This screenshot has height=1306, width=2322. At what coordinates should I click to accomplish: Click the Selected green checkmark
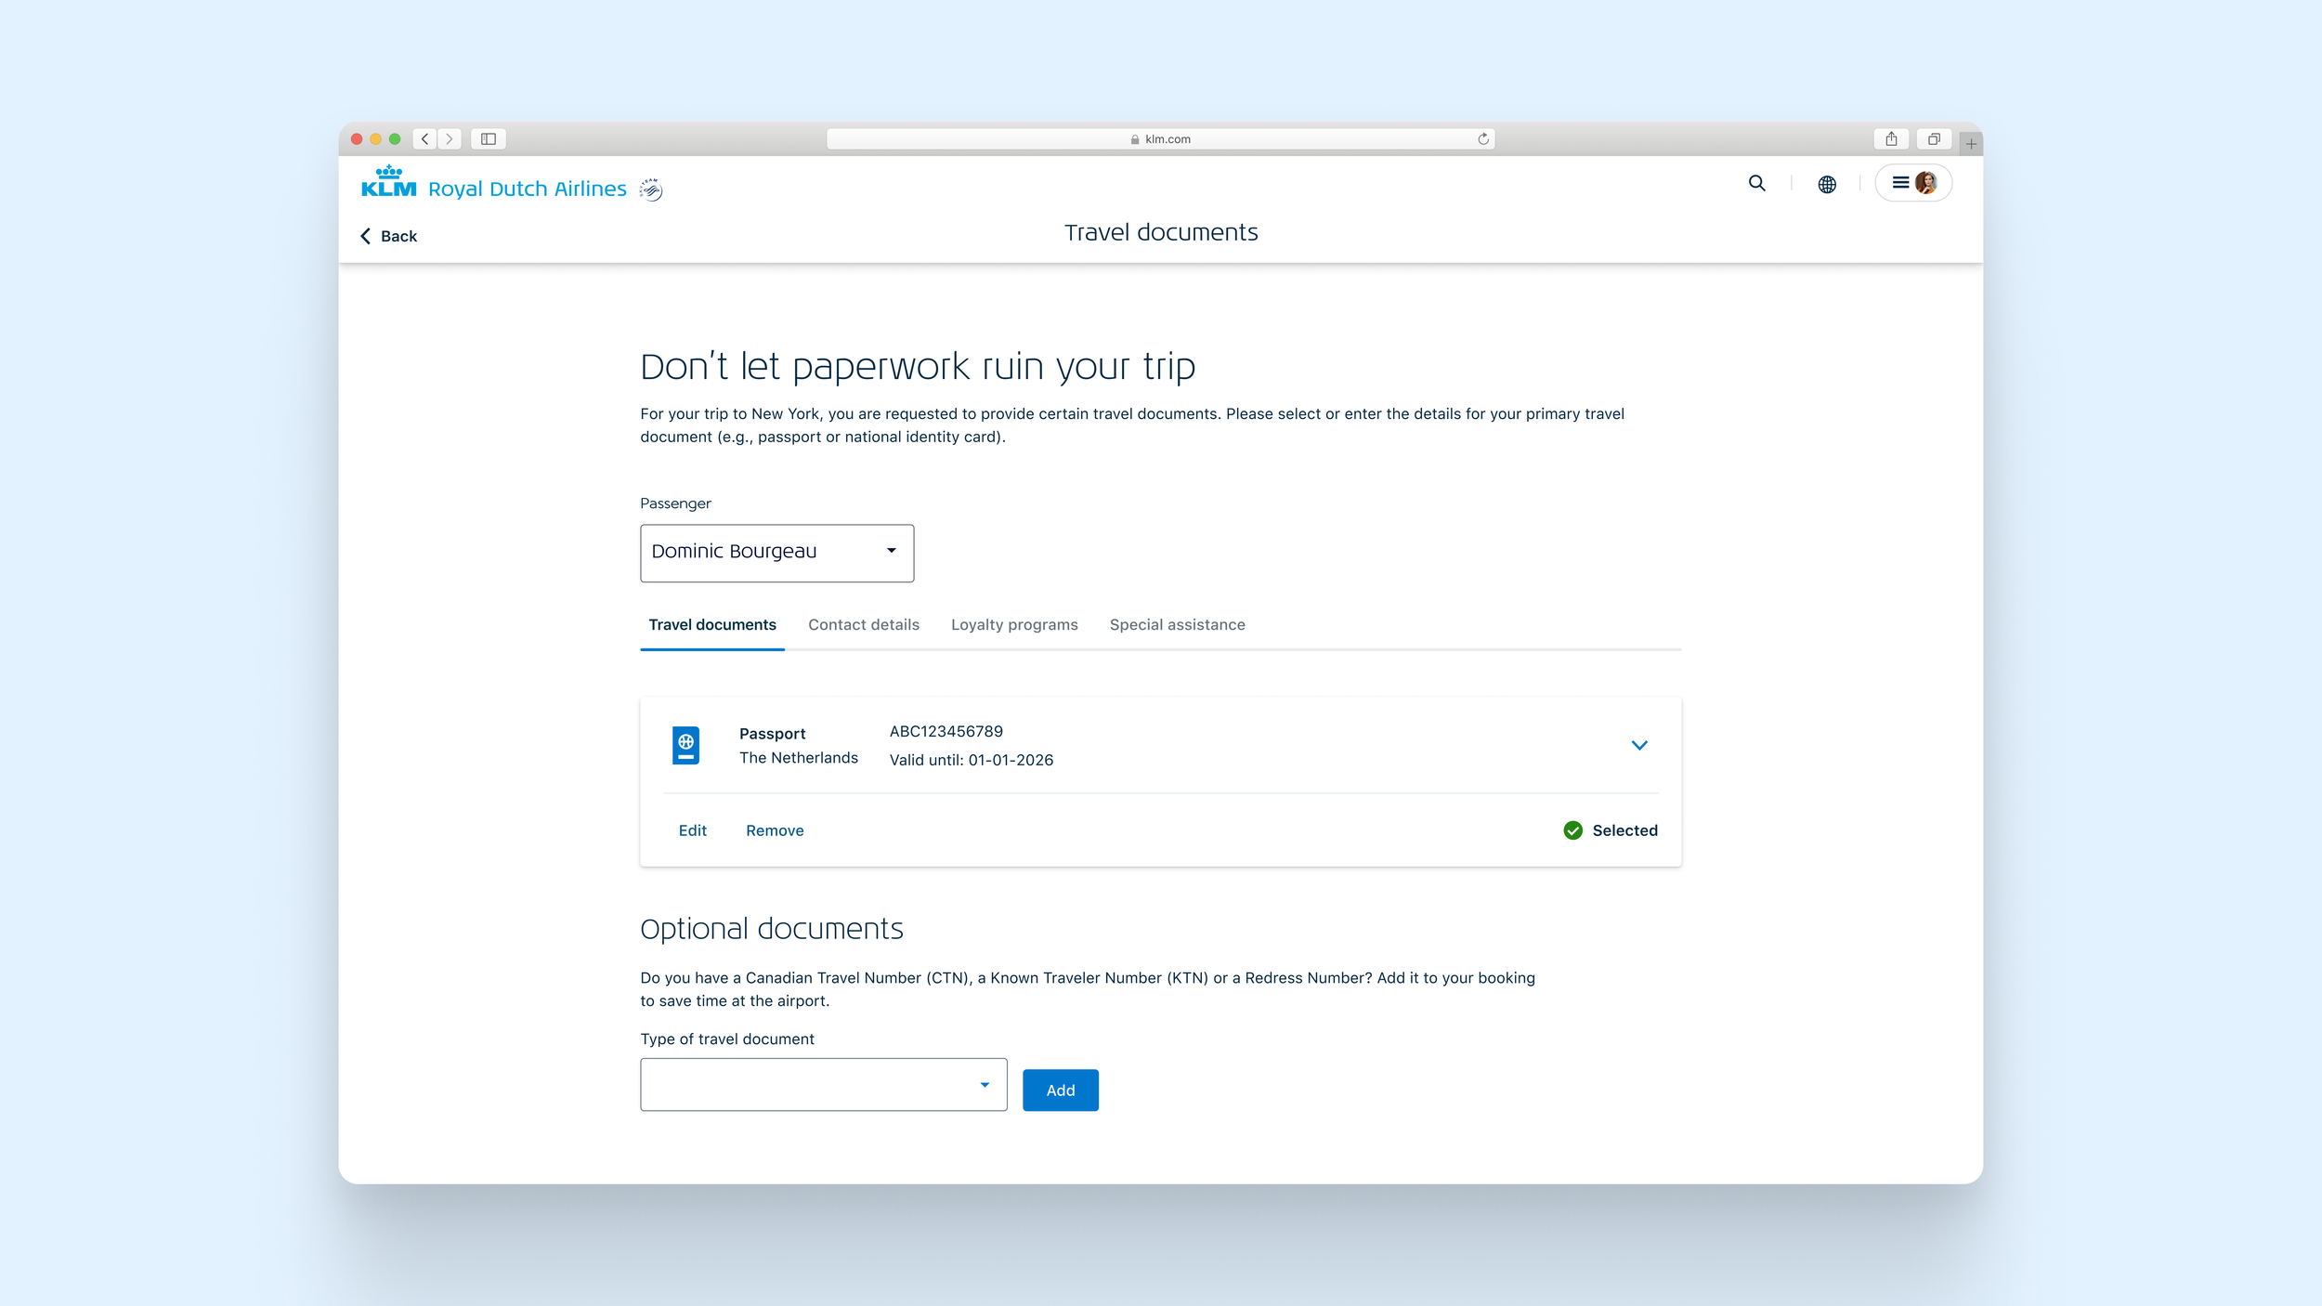(x=1572, y=830)
